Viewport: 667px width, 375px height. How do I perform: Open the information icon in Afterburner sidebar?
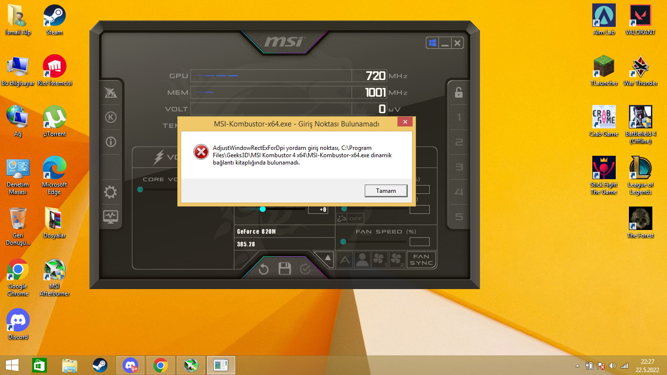[x=111, y=142]
